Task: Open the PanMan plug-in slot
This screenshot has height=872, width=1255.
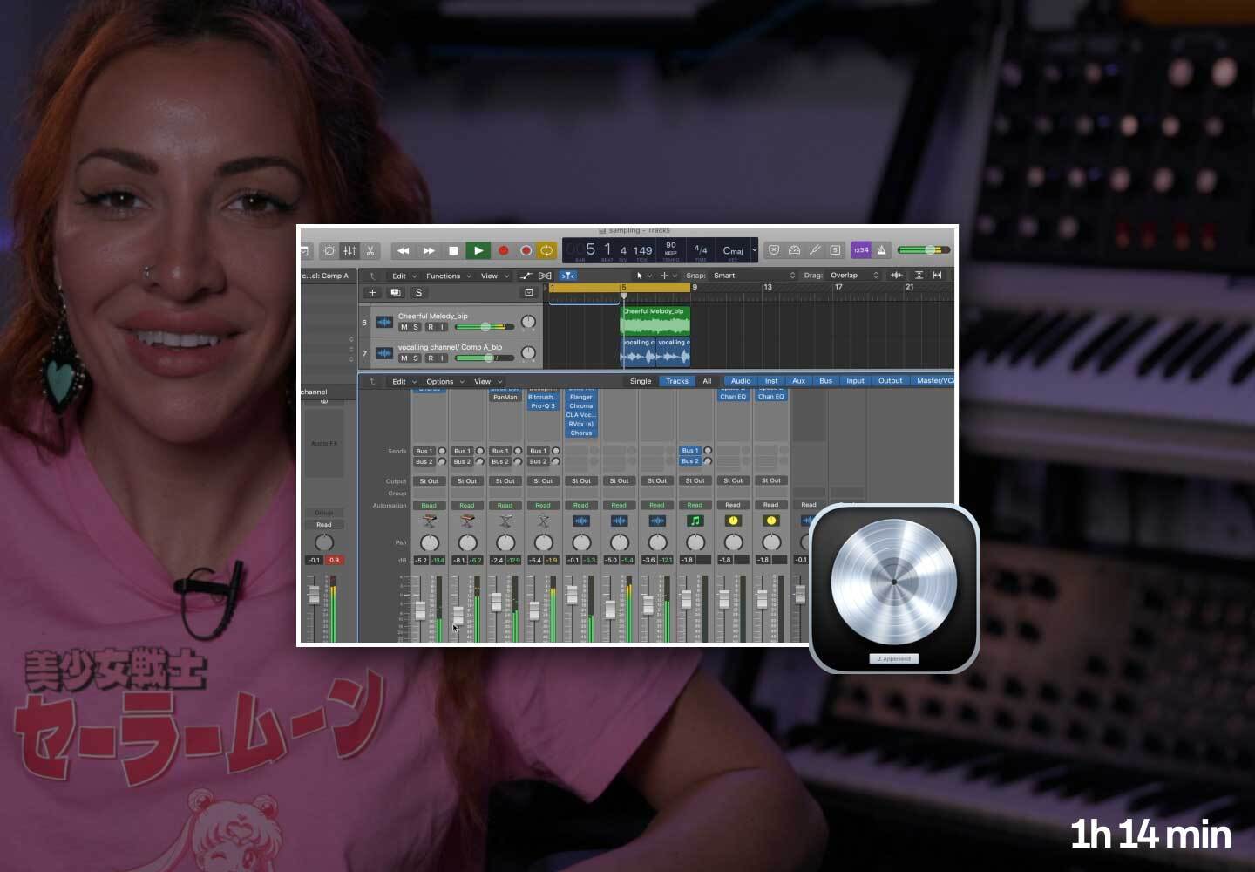Action: point(505,397)
